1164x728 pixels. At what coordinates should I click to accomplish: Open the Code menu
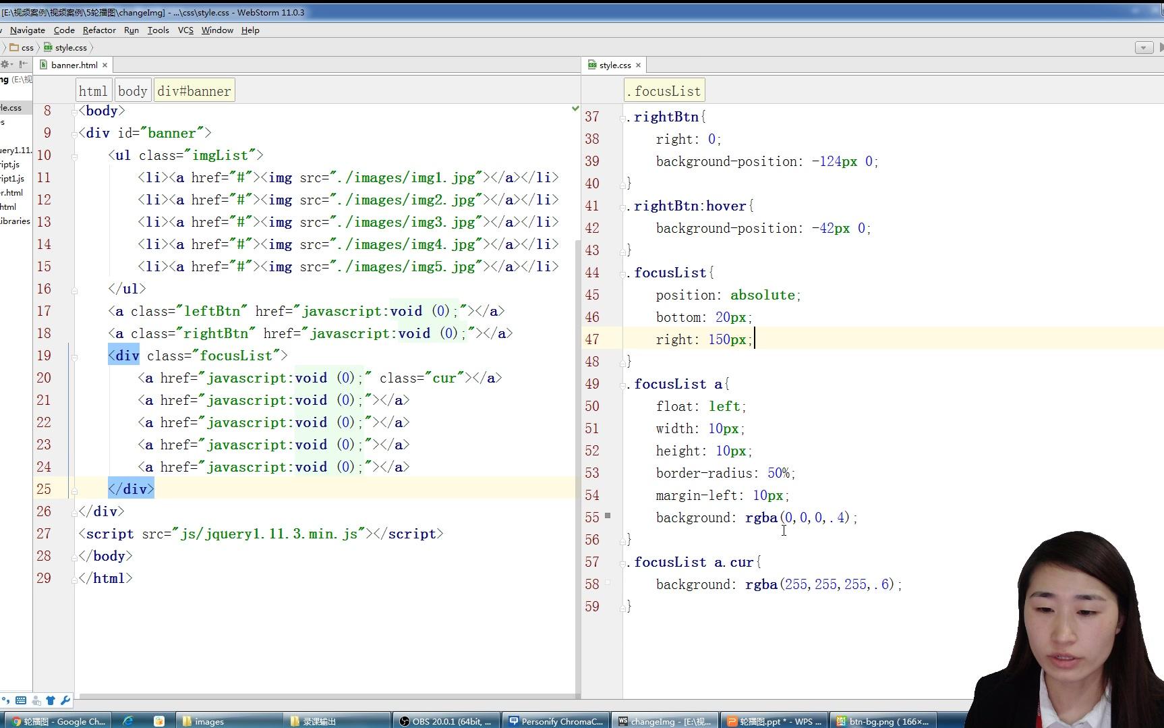point(64,30)
